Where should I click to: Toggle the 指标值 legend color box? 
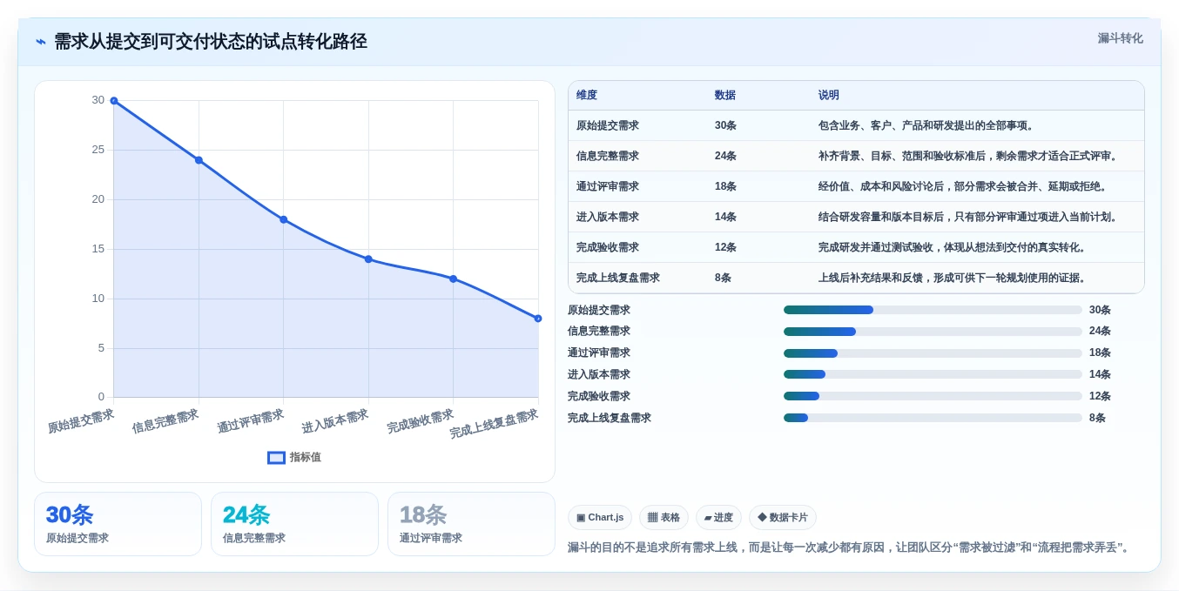point(276,457)
